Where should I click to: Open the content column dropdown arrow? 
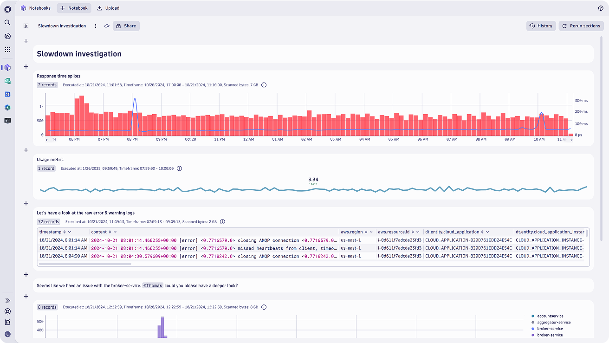[x=115, y=232]
